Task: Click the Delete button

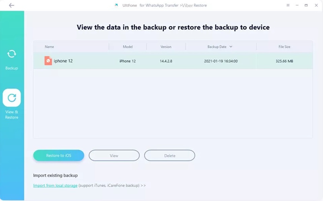Action: point(170,156)
